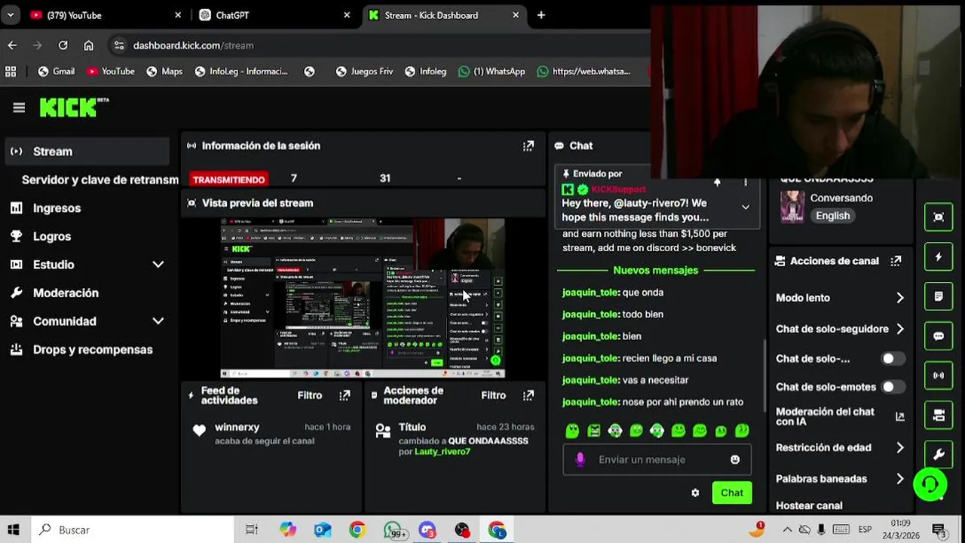Go back with the browser back arrow

(x=12, y=45)
